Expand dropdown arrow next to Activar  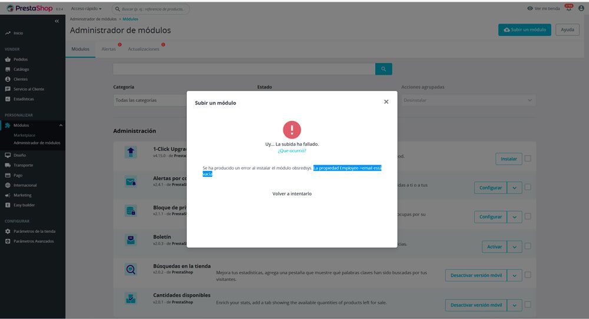515,247
